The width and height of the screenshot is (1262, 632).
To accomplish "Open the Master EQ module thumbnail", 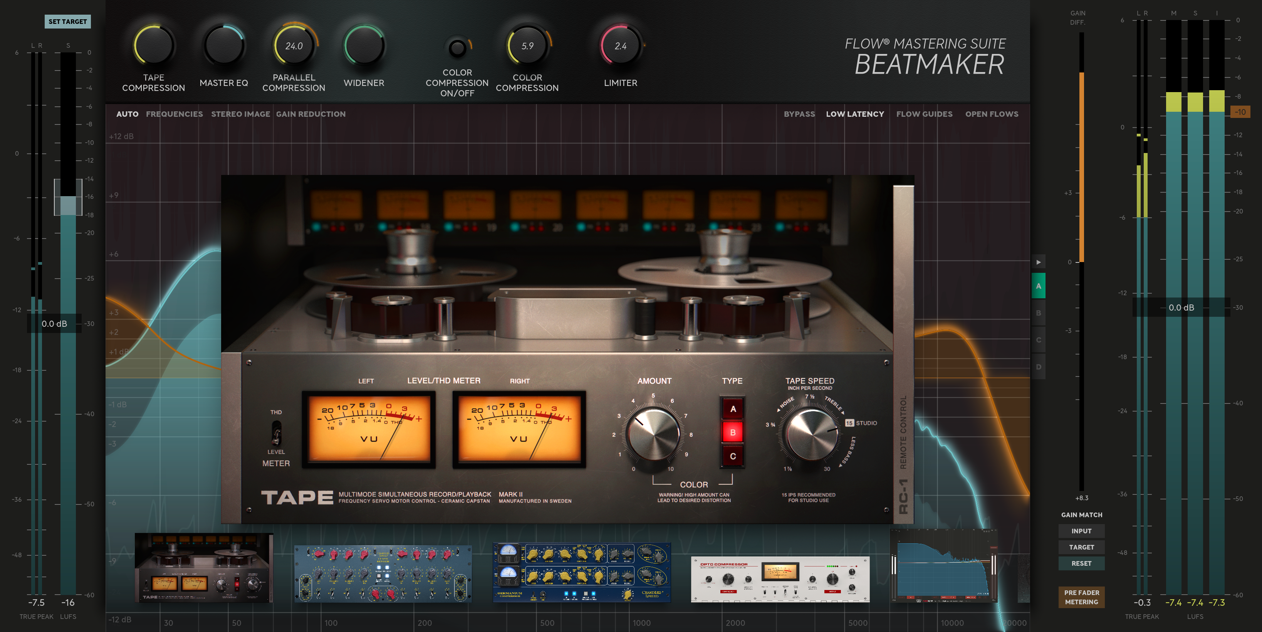I will (383, 574).
